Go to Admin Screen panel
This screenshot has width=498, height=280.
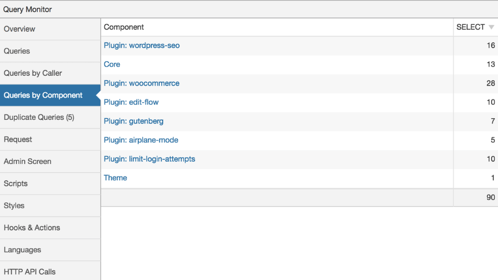[50, 162]
